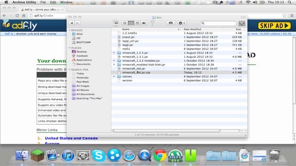Reload the adf.ly page in Chrome
296x166 pixels.
(x=17, y=16)
